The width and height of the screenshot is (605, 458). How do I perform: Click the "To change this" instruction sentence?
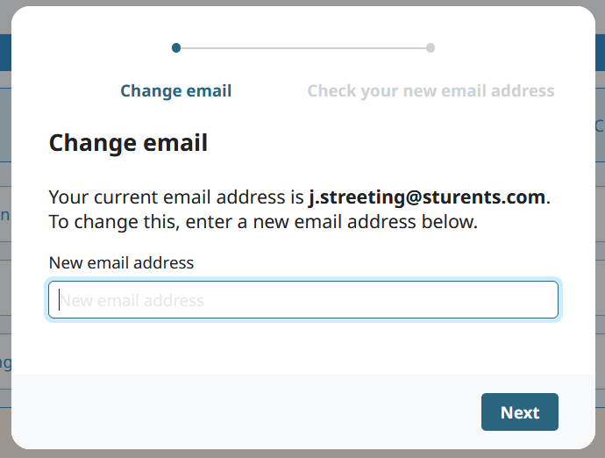click(263, 222)
